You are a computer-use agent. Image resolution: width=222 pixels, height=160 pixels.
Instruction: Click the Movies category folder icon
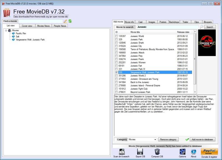(x=10, y=30)
